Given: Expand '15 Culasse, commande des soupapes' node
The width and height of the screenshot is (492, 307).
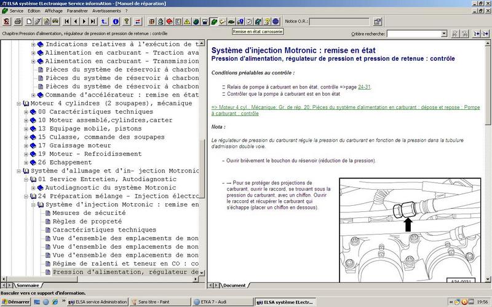Looking at the screenshot, I should pos(26,137).
